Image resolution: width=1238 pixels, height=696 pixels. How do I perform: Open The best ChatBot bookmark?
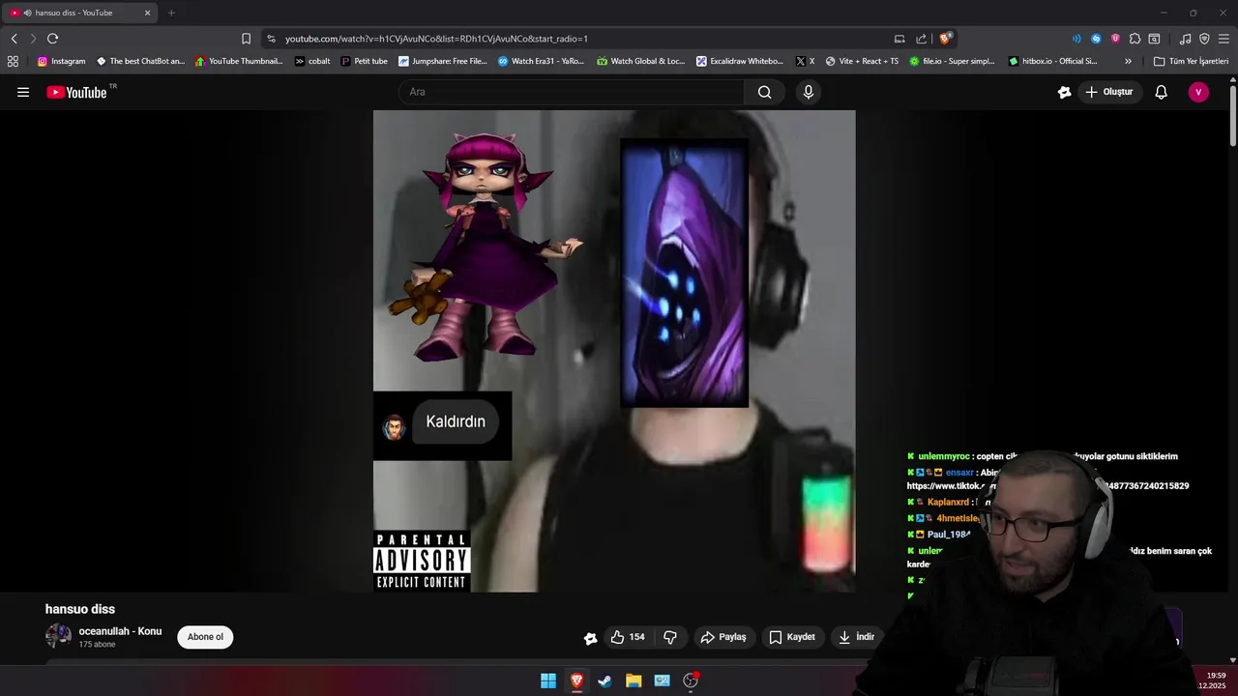pyautogui.click(x=140, y=61)
